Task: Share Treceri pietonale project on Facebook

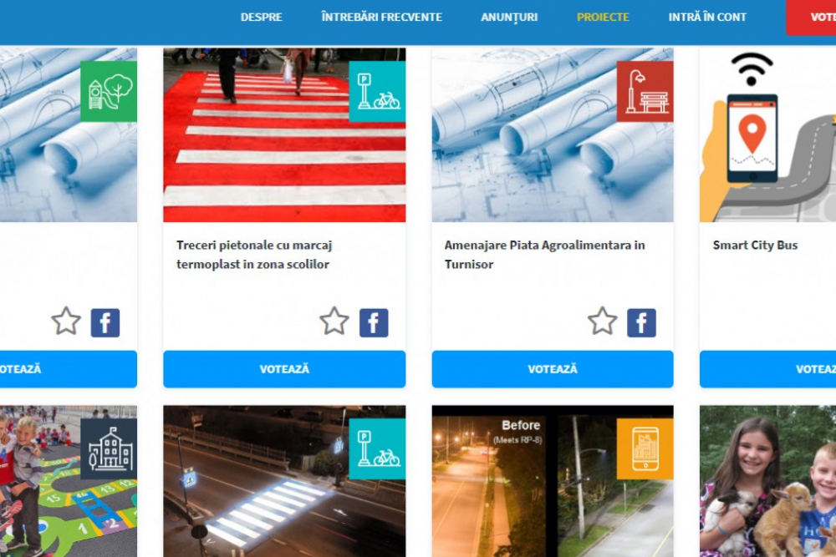Action: [374, 322]
